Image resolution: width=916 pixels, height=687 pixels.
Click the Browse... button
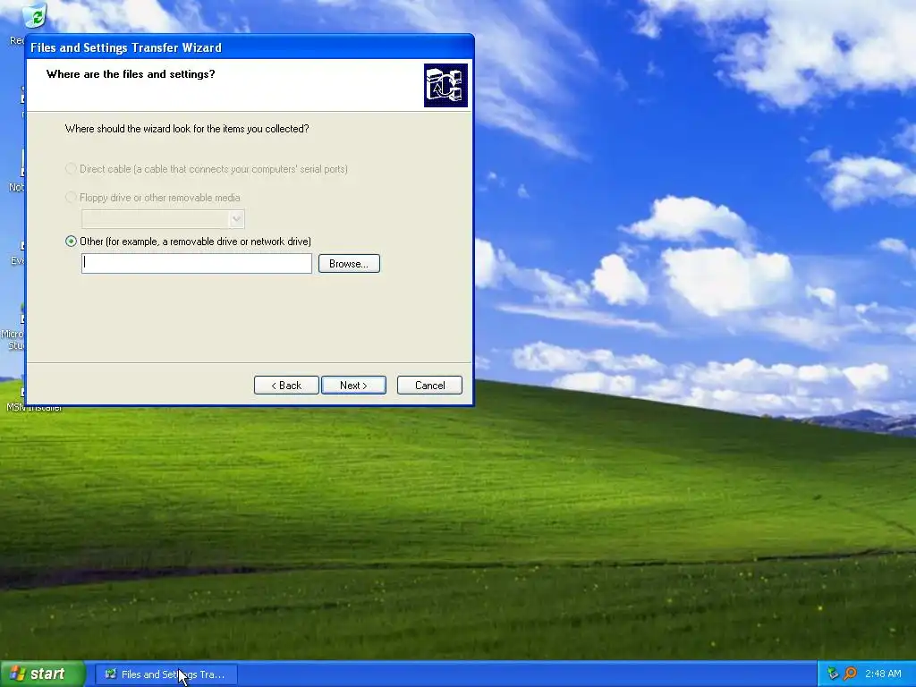[349, 264]
